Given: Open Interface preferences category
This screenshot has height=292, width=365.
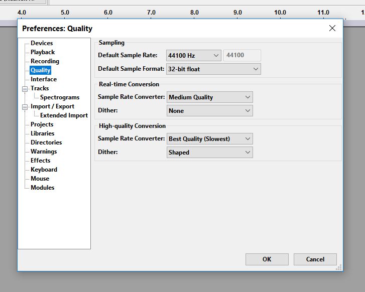Looking at the screenshot, I should coord(44,79).
